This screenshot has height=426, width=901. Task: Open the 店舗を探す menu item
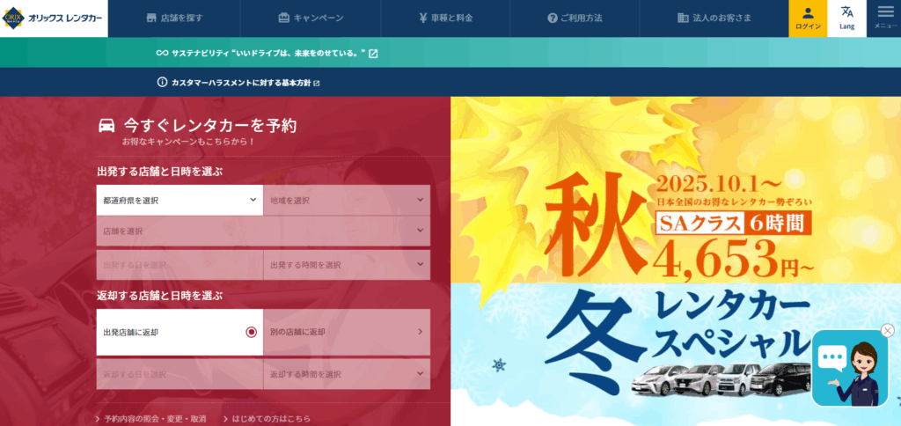174,18
